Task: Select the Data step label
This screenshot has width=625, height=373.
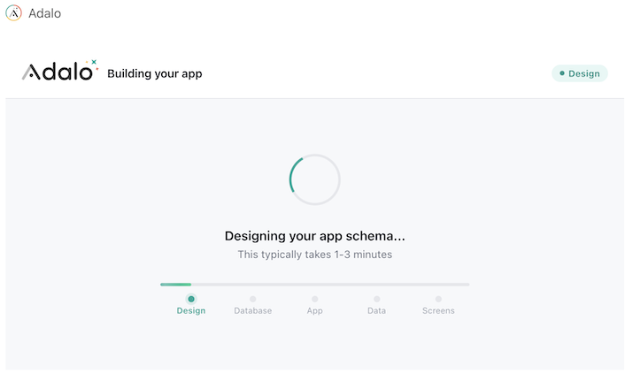Action: [377, 311]
